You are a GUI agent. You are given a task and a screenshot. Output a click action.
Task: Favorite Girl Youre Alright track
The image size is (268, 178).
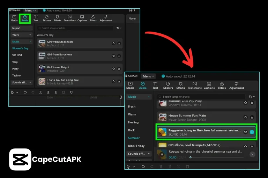[x=113, y=68]
